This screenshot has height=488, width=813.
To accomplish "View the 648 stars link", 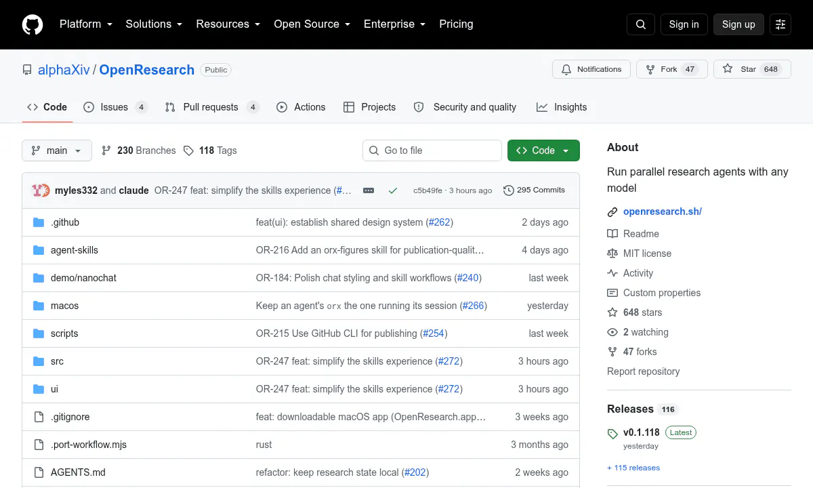I will 635,312.
